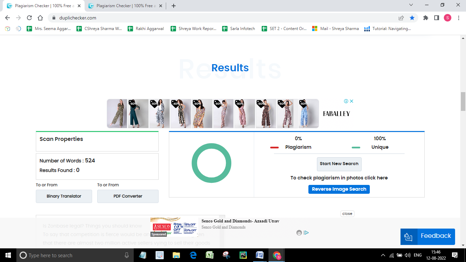This screenshot has width=466, height=262.
Task: Expand the tab search chevron
Action: point(411,5)
